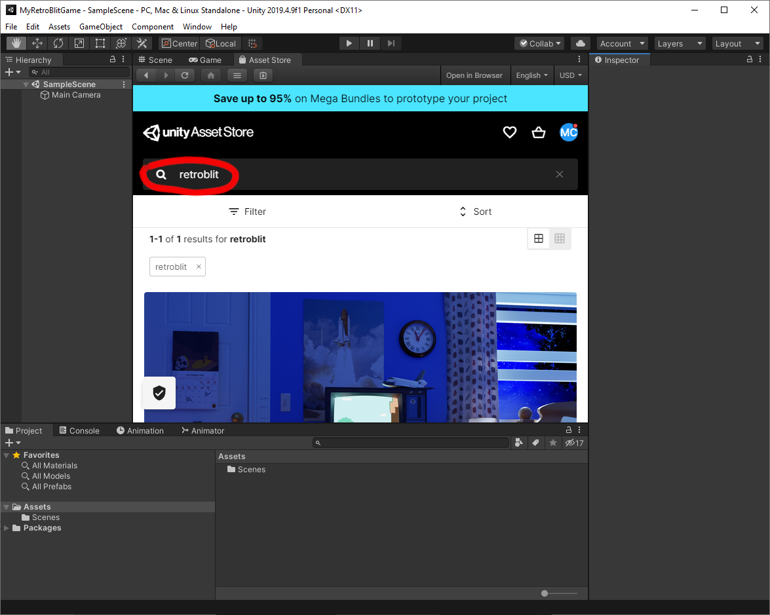Click the Play button
This screenshot has height=615, width=770.
point(349,43)
